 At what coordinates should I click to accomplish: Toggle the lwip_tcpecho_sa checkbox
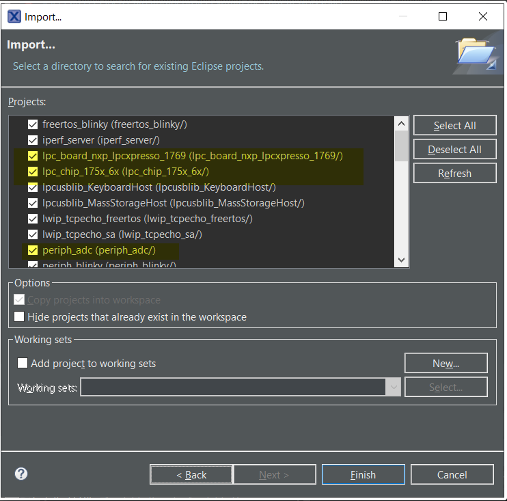[33, 234]
